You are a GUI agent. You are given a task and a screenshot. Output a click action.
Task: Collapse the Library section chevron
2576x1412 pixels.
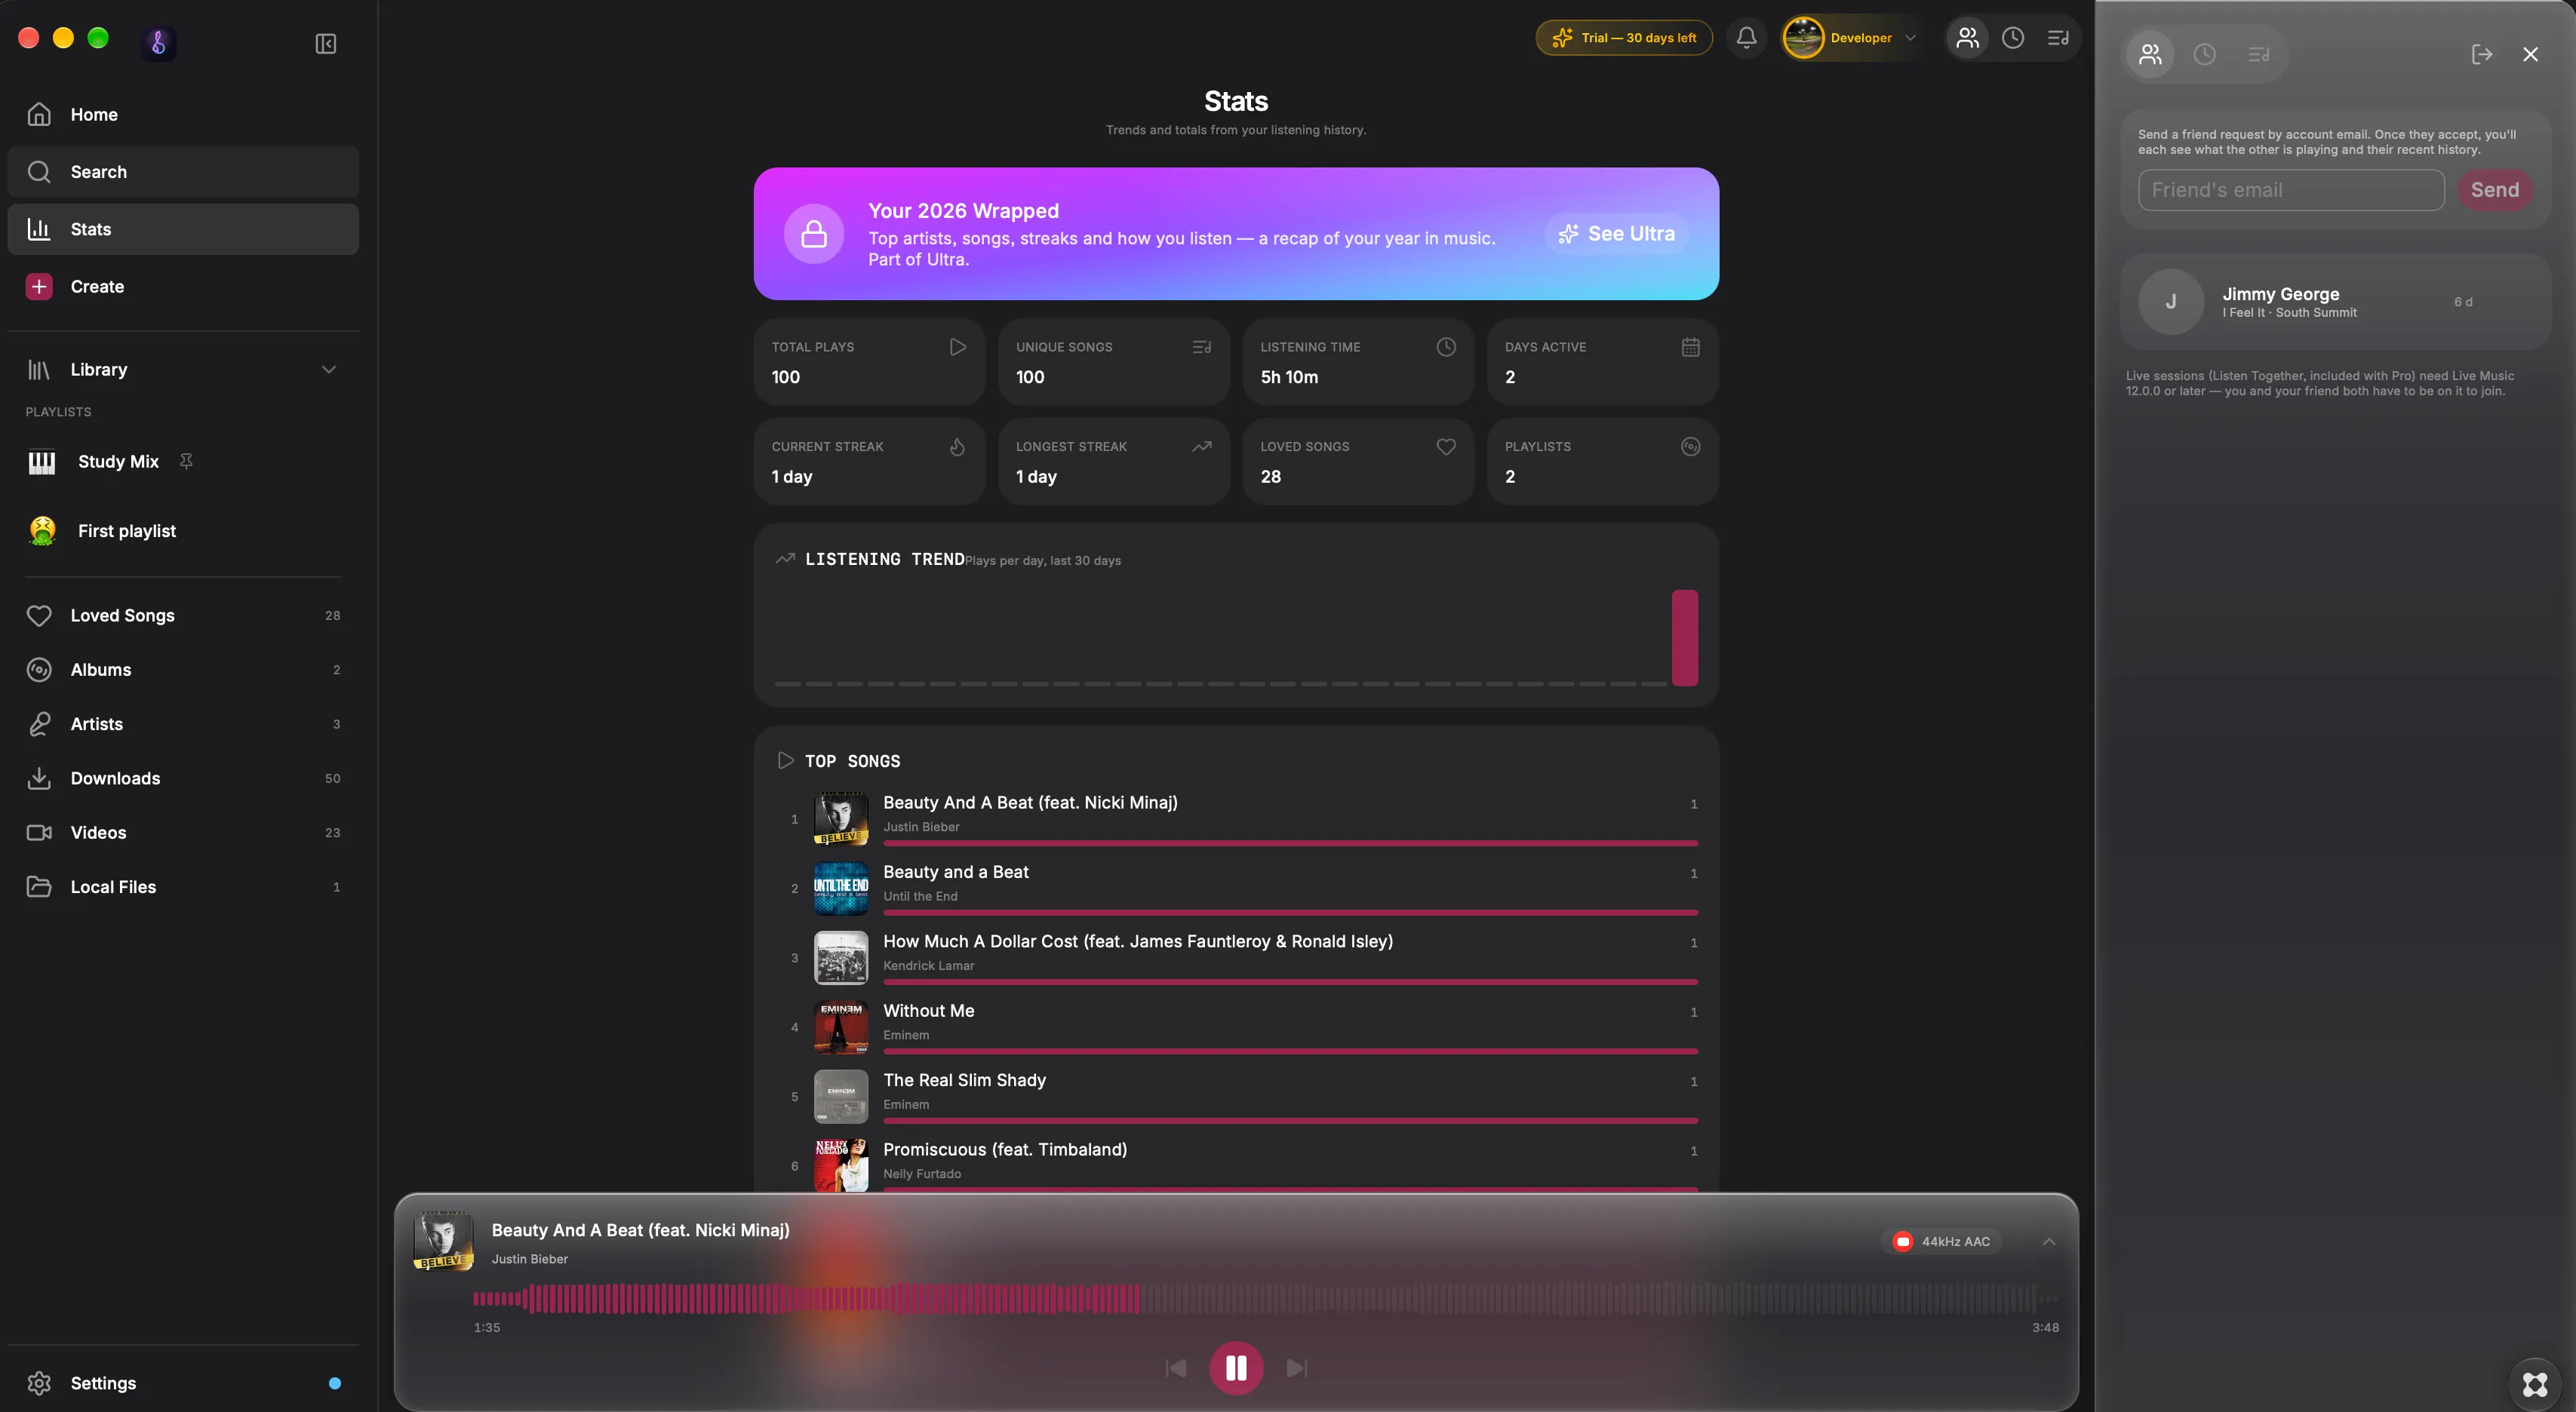point(328,370)
